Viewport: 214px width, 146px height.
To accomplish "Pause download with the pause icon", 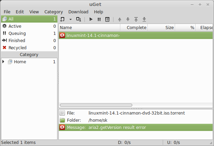I will click(99, 19).
